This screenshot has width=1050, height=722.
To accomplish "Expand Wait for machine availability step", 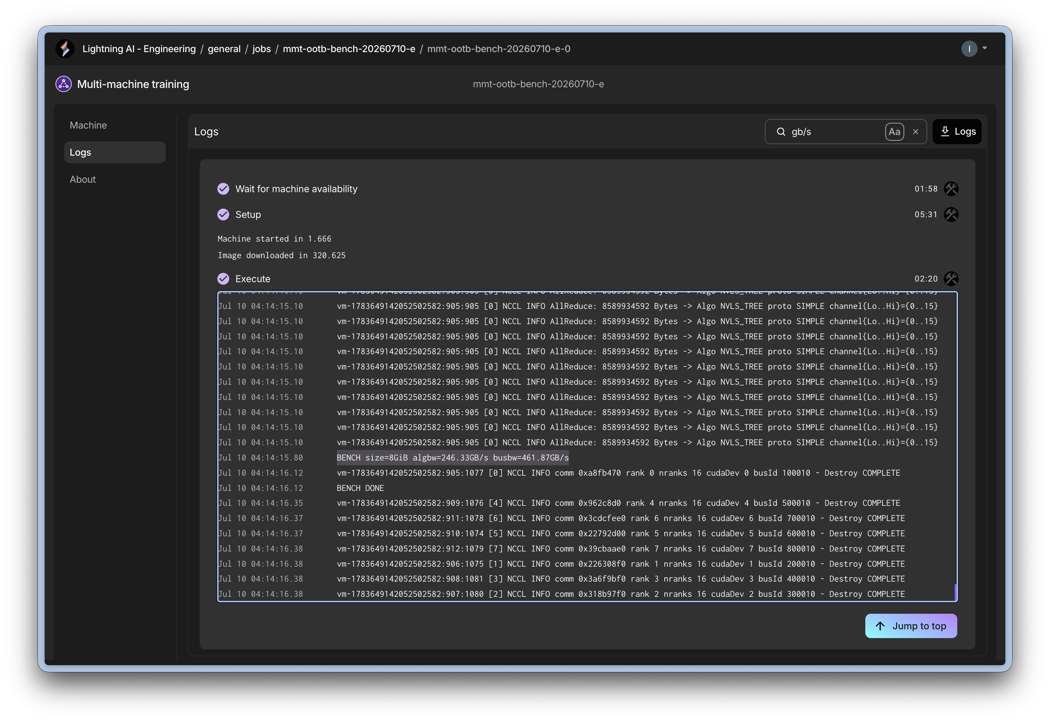I will (x=296, y=189).
